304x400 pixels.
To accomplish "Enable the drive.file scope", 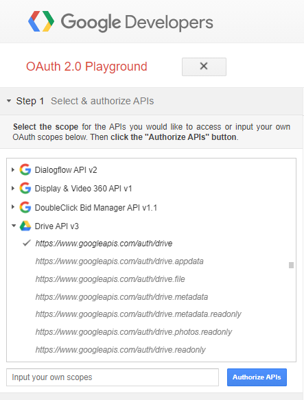I will point(110,279).
